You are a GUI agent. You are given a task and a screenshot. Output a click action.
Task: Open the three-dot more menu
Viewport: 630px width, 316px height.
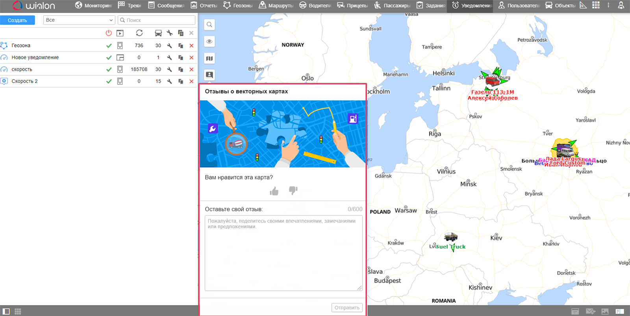tap(608, 5)
